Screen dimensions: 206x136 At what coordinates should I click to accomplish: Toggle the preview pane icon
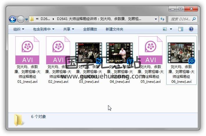pyautogui.click(x=181, y=29)
